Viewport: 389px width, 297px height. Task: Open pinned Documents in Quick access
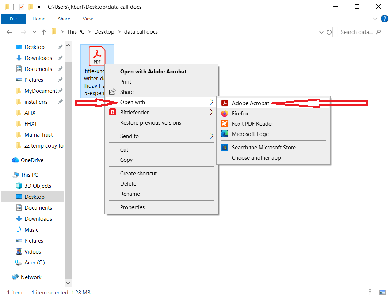click(38, 69)
